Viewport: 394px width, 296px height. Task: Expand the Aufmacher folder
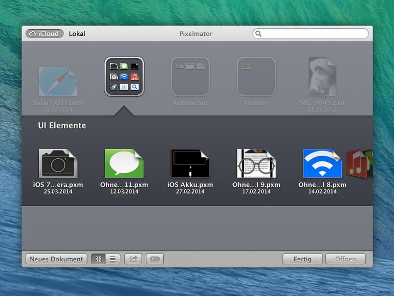point(190,77)
